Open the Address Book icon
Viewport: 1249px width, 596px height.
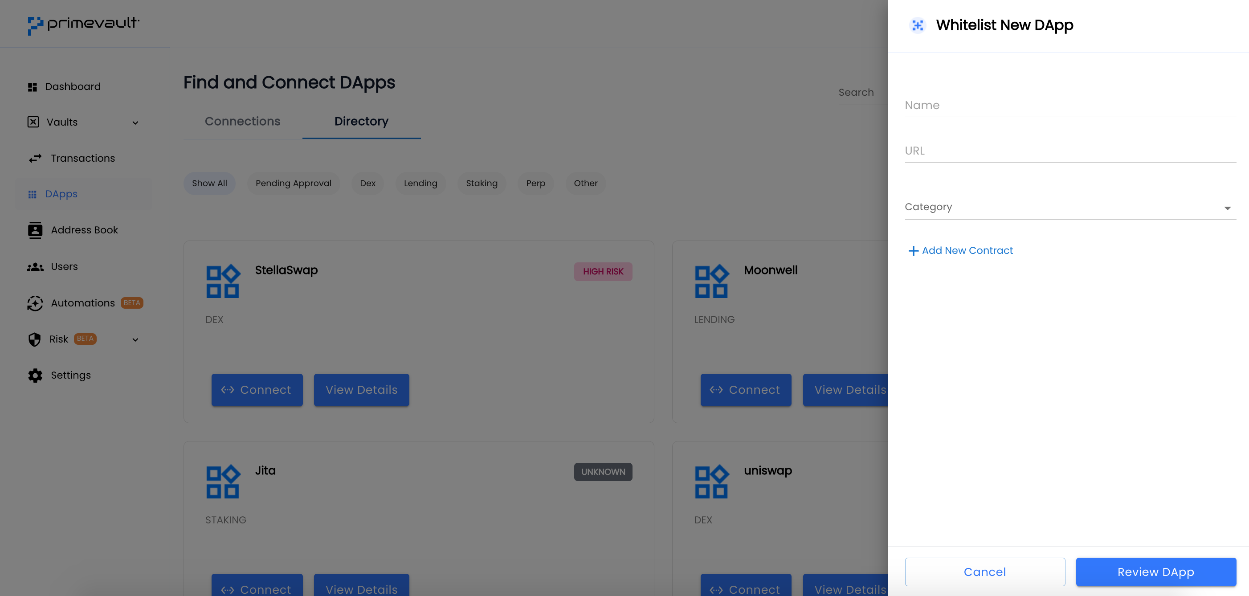click(35, 230)
